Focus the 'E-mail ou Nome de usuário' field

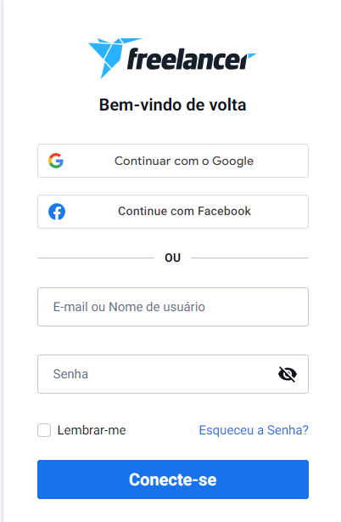173,307
